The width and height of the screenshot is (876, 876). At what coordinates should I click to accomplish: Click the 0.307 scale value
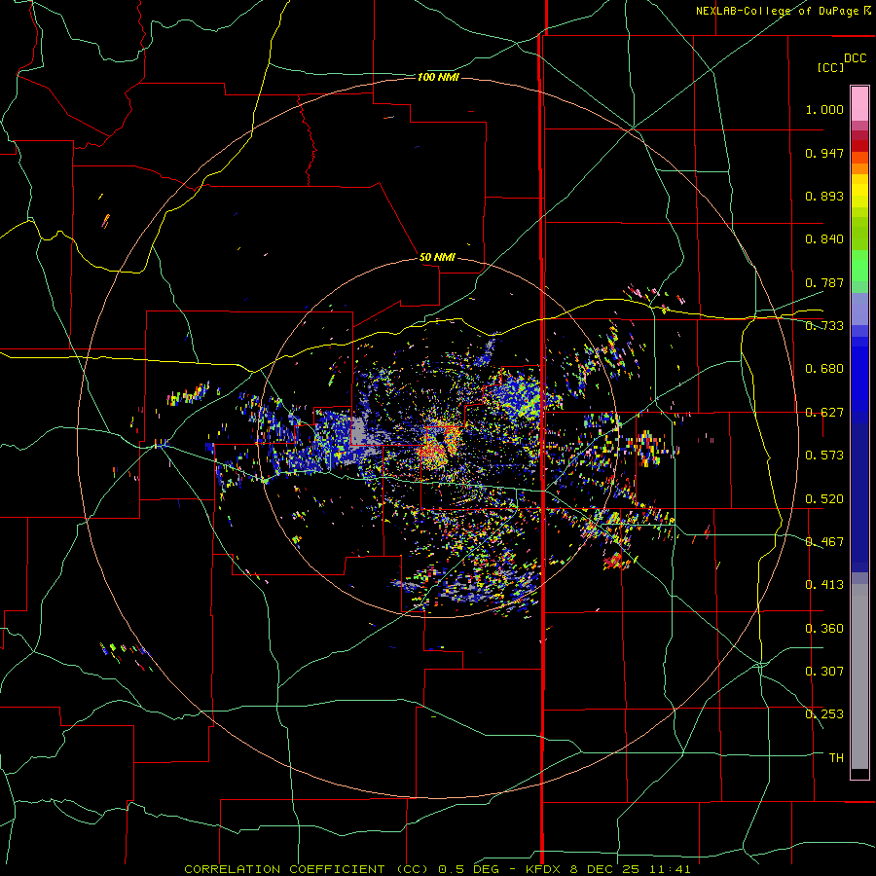coord(824,672)
